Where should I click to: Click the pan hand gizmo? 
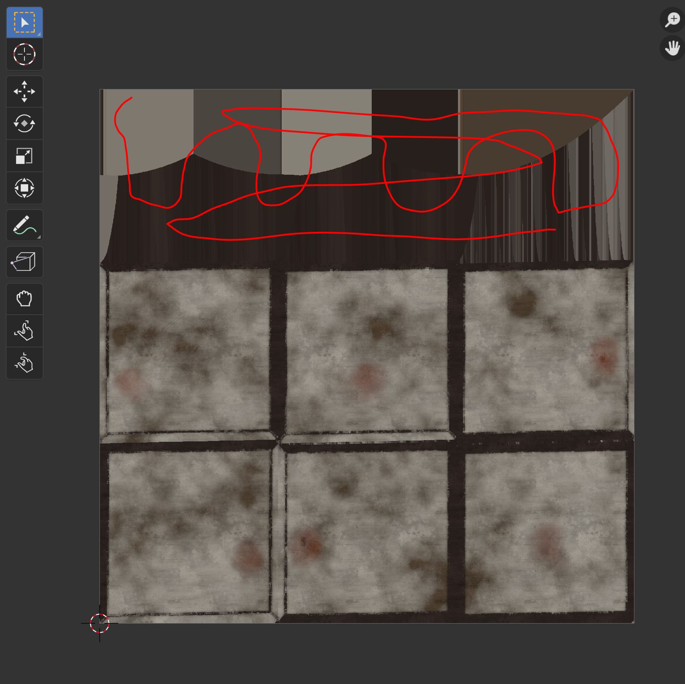click(672, 48)
